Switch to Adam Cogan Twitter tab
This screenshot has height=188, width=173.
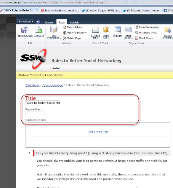101,11
